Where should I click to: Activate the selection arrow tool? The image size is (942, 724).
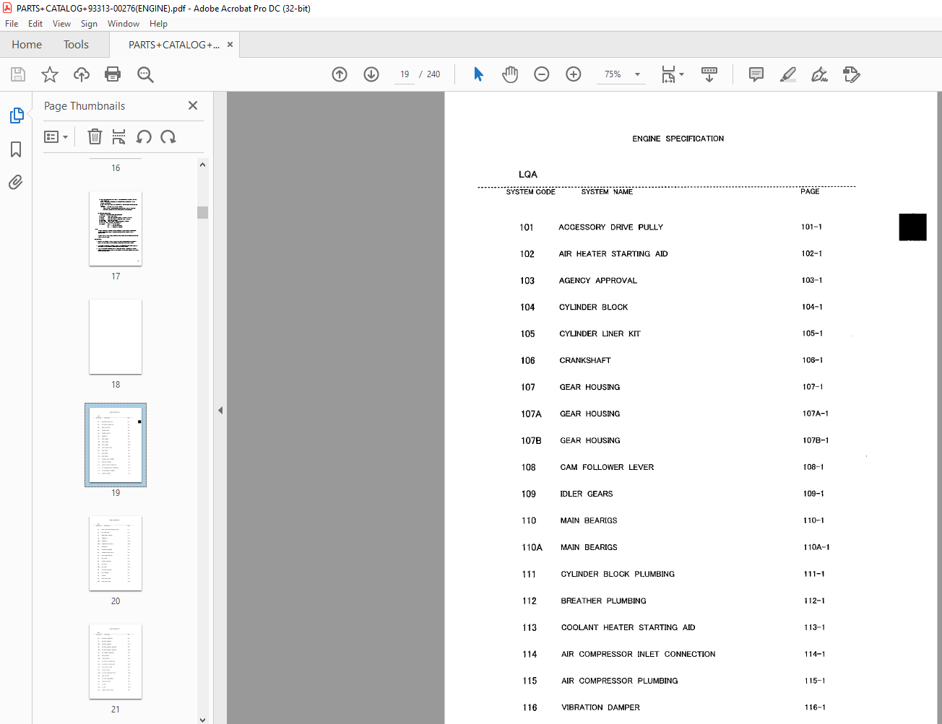478,74
